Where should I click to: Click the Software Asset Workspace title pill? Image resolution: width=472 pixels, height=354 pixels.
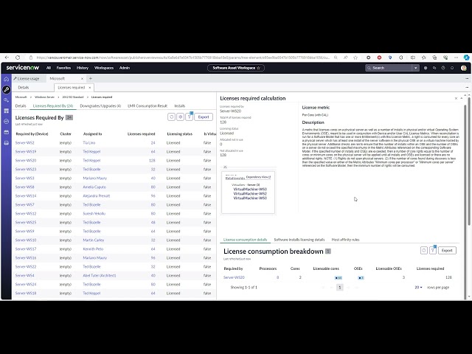236,68
